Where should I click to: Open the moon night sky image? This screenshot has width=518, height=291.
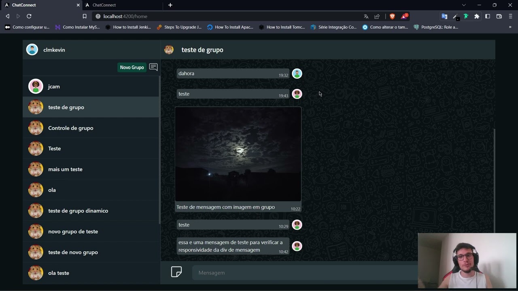pyautogui.click(x=238, y=154)
